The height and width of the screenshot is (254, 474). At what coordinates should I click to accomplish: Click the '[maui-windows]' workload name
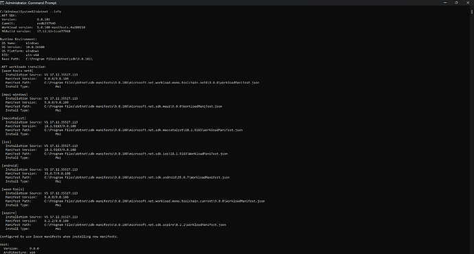pyautogui.click(x=15, y=94)
